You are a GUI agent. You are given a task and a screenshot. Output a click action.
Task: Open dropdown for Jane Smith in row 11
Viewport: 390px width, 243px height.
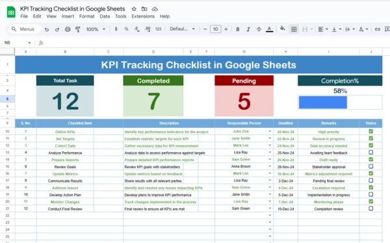pos(270,138)
